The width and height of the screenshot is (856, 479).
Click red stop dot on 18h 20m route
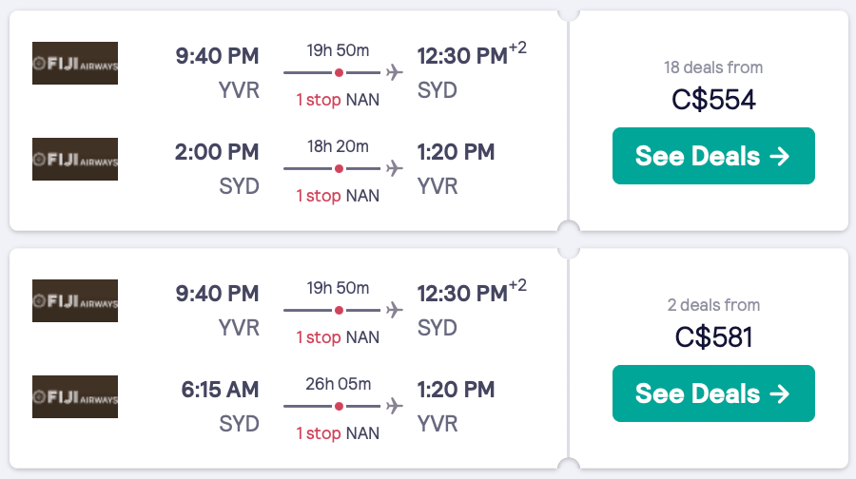(x=339, y=168)
